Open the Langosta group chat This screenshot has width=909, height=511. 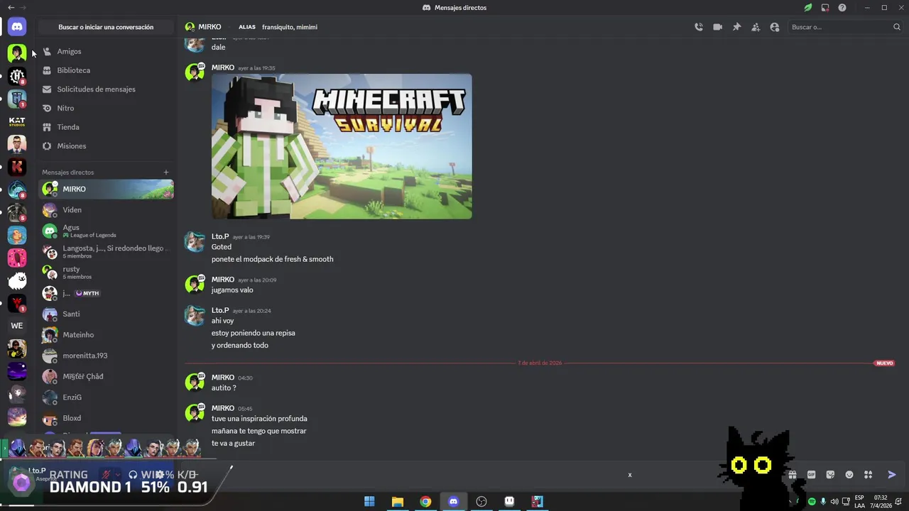click(106, 251)
